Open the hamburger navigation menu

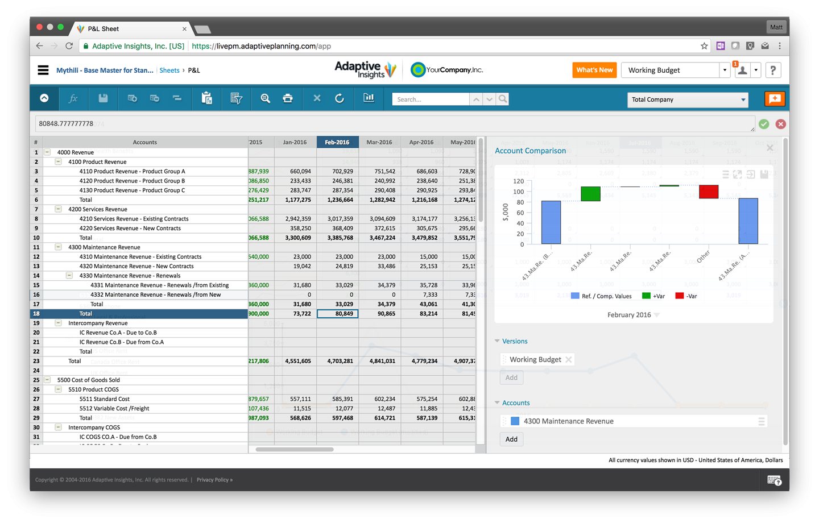[x=43, y=70]
